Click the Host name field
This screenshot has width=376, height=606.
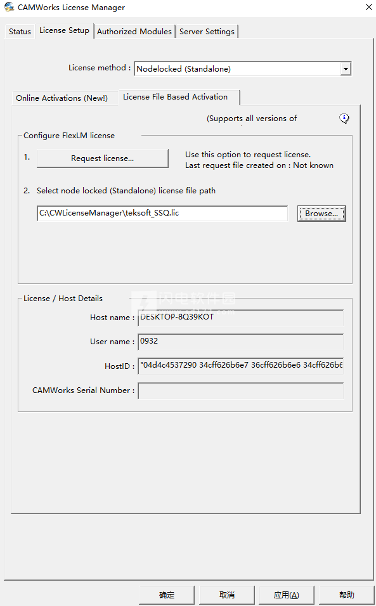tap(241, 318)
